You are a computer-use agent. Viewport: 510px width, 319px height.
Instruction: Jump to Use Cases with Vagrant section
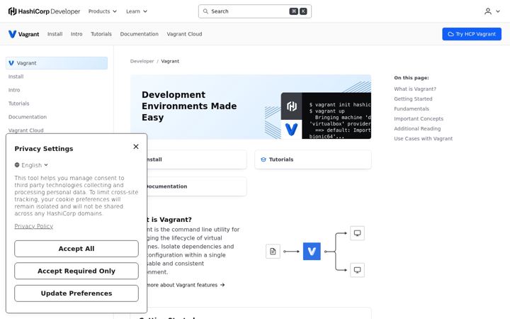click(423, 139)
